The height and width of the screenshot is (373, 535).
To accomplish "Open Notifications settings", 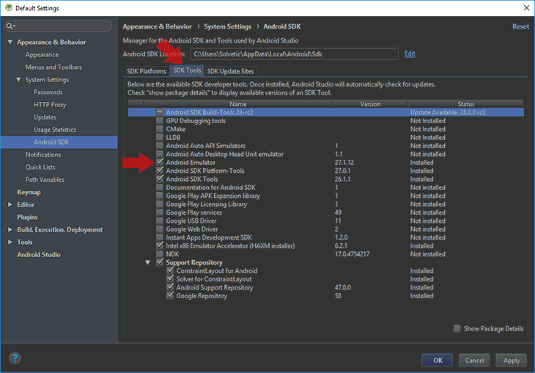I will pos(43,155).
